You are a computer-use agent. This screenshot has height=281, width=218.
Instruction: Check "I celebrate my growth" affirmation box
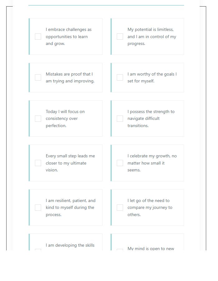tap(120, 163)
